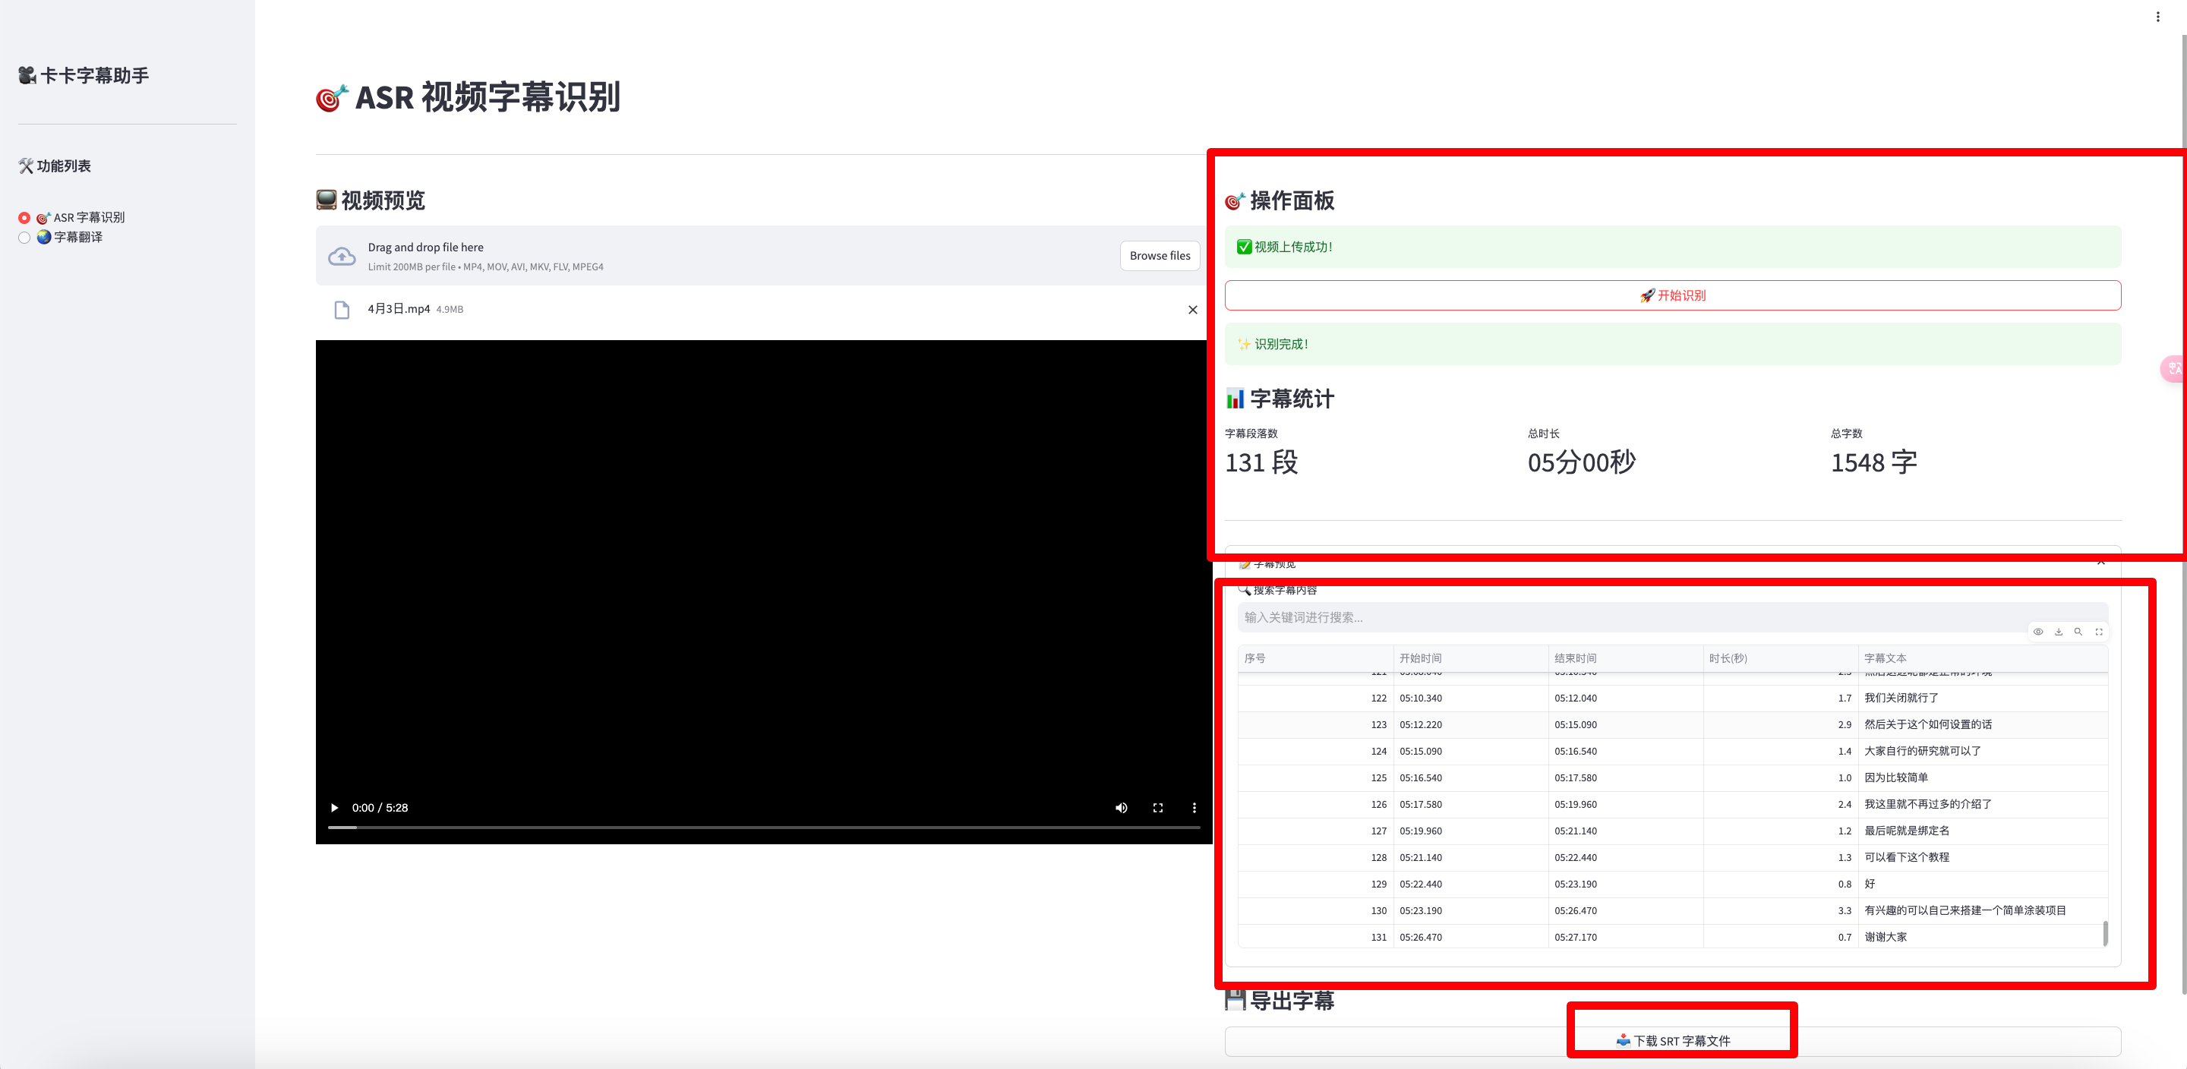Click Browse files button
Screen dimensions: 2187x1069
coord(1159,256)
